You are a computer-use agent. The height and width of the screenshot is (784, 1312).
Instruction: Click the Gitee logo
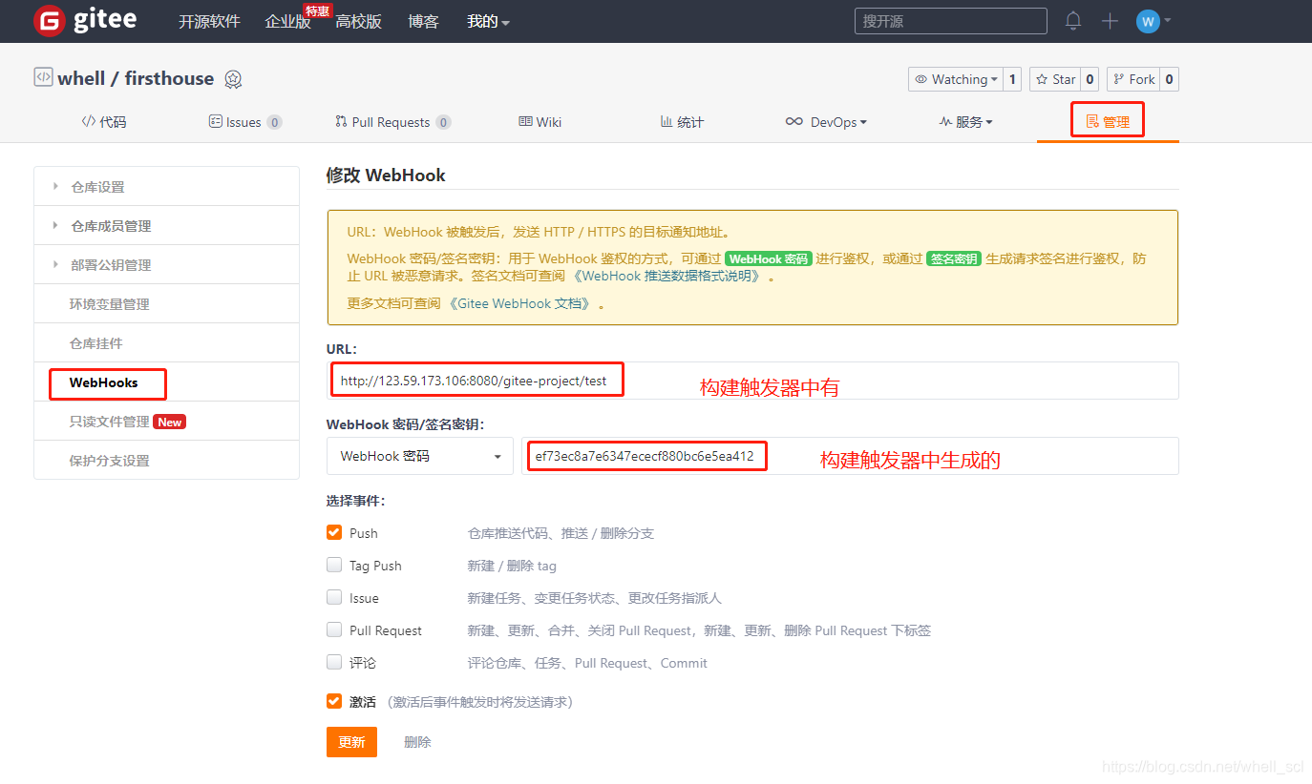[x=84, y=20]
